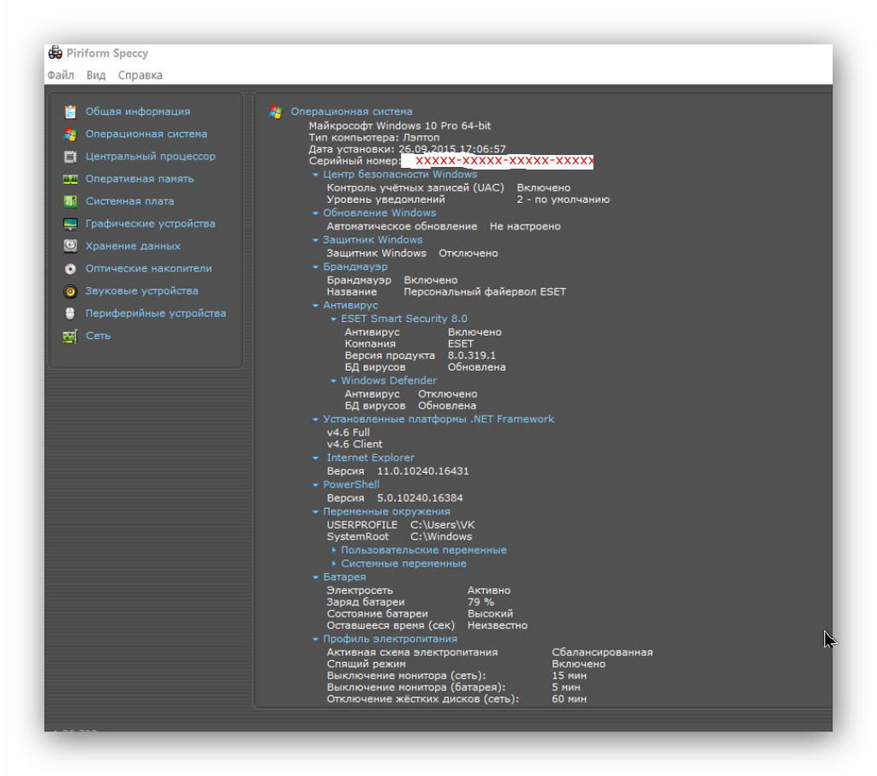Viewport: 877px width, 776px height.
Task: Collapse the Internet Explorer group
Action: (315, 457)
